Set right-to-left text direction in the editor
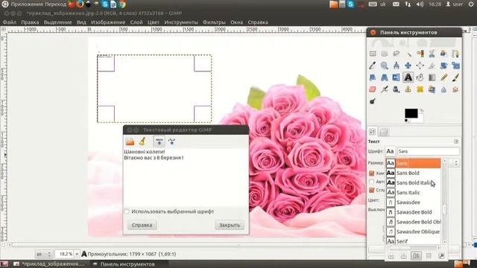477x268 pixels. coord(172,141)
